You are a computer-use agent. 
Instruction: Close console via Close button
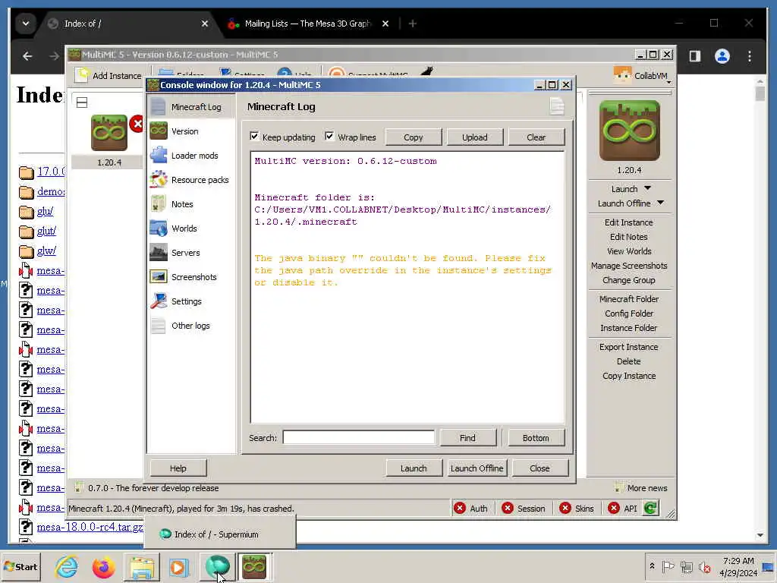coord(539,468)
